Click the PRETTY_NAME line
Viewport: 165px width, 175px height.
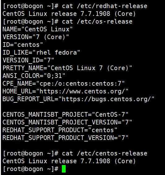pos(67,68)
